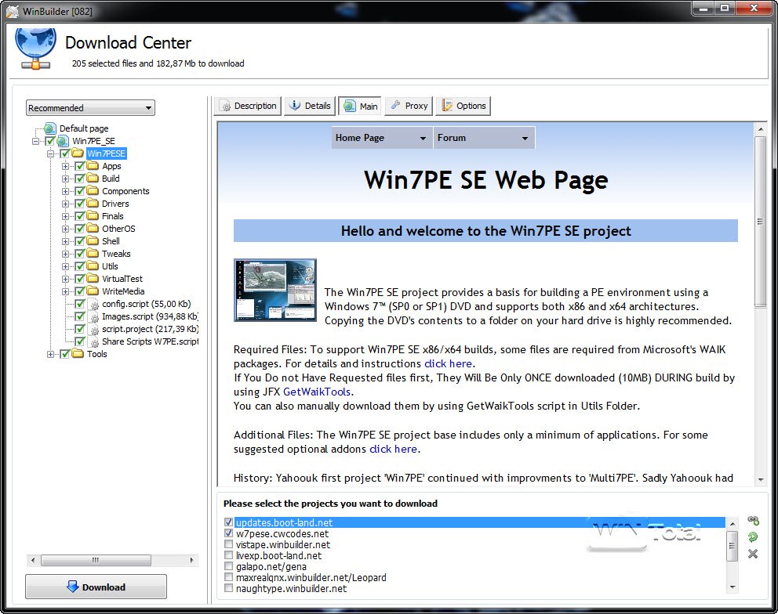778x614 pixels.
Task: Click the OtherOS folder icon
Action: pos(93,228)
